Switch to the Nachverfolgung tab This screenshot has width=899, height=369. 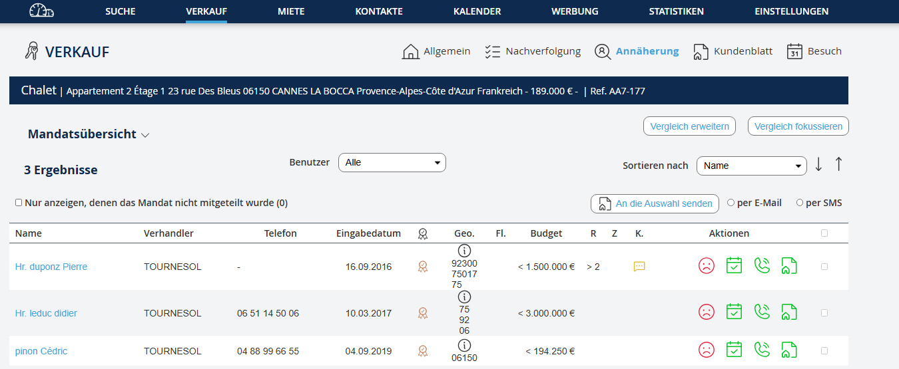(533, 51)
